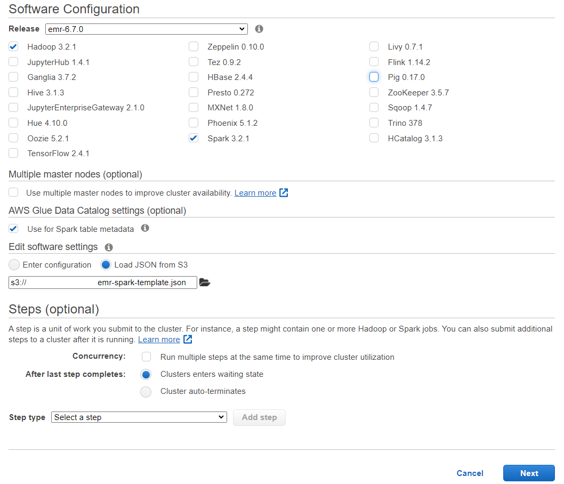The image size is (564, 484).
Task: Enable the Presto 0.272 checkbox
Action: pos(194,92)
